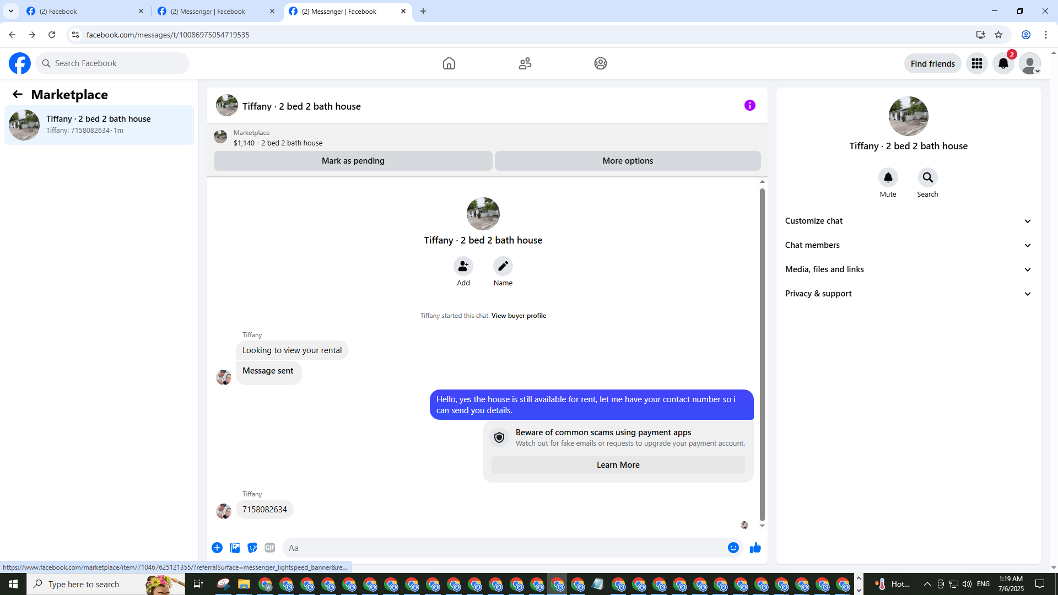Open the sticker chooser icon
Screen dimensions: 1058x595
(252, 548)
